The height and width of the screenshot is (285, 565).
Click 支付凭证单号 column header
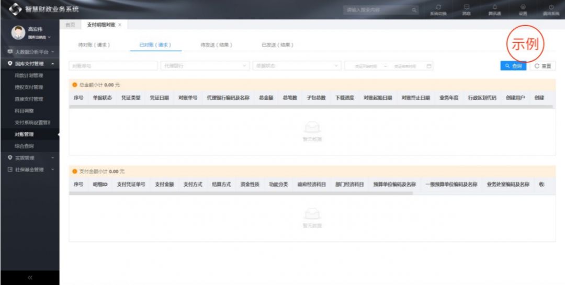pos(131,184)
